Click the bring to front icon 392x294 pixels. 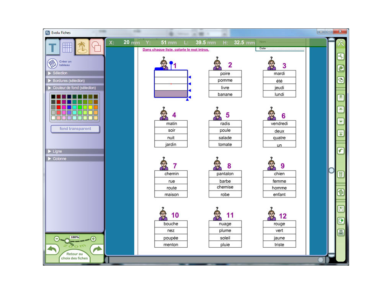[340, 98]
